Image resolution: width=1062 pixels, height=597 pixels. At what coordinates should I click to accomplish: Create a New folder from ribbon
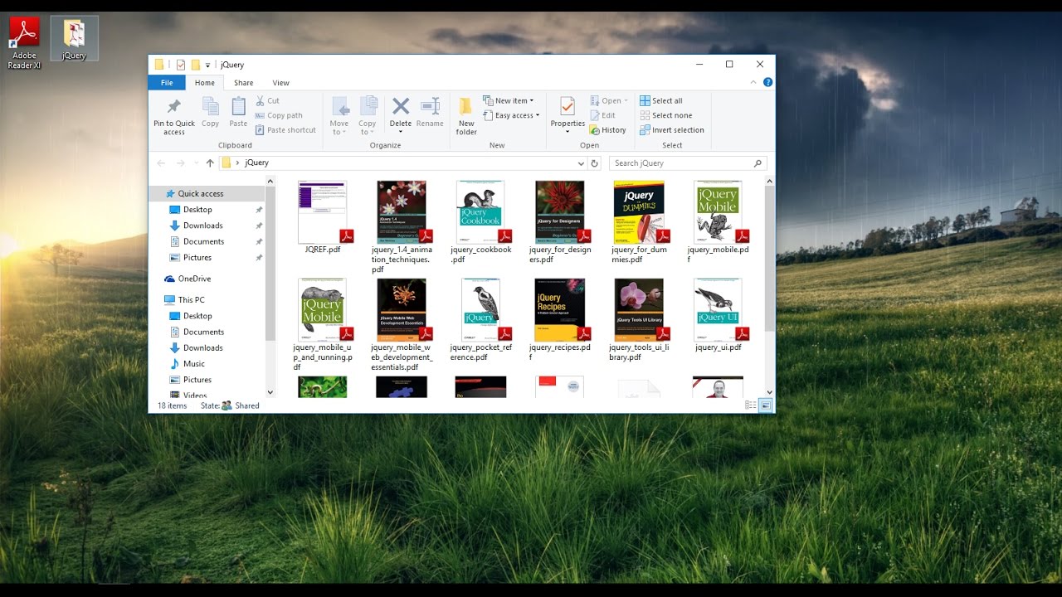466,116
